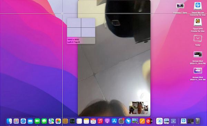
Task: Open the dark green-on-black app icon in dock
Action: [x=72, y=121]
